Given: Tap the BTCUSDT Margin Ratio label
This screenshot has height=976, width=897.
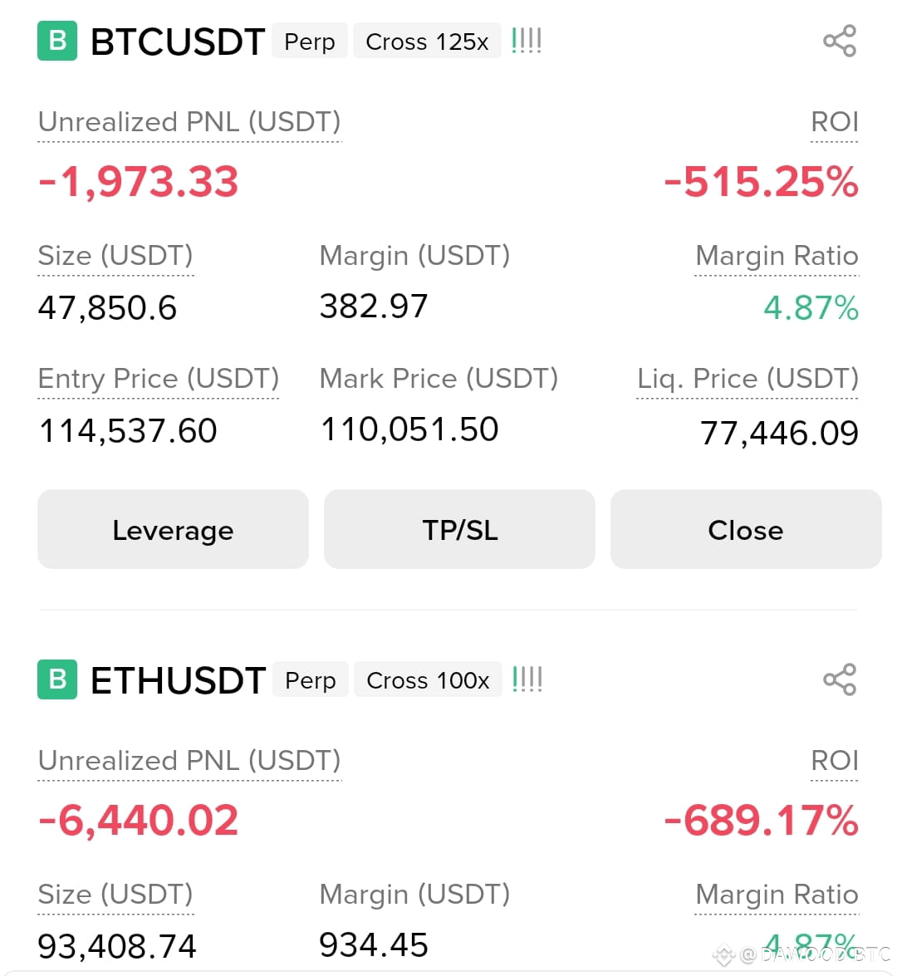Looking at the screenshot, I should click(x=777, y=256).
